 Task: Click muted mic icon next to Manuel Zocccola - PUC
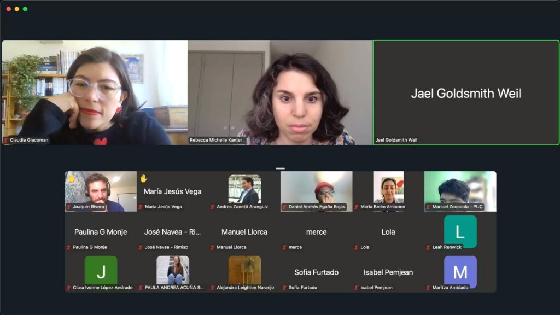point(429,207)
